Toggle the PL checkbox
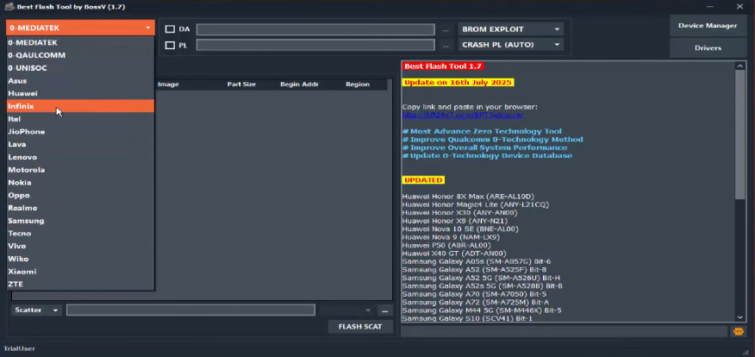755x357 pixels. click(x=170, y=45)
